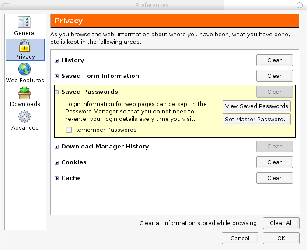Screen dimensions: 307x250
Task: Enable the Remember Passwords checkbox
Action: tap(69, 130)
